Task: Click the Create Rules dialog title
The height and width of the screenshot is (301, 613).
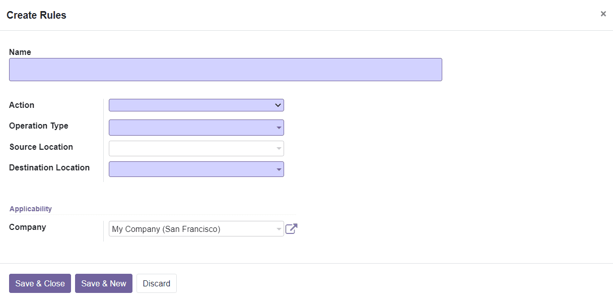Action: (36, 15)
